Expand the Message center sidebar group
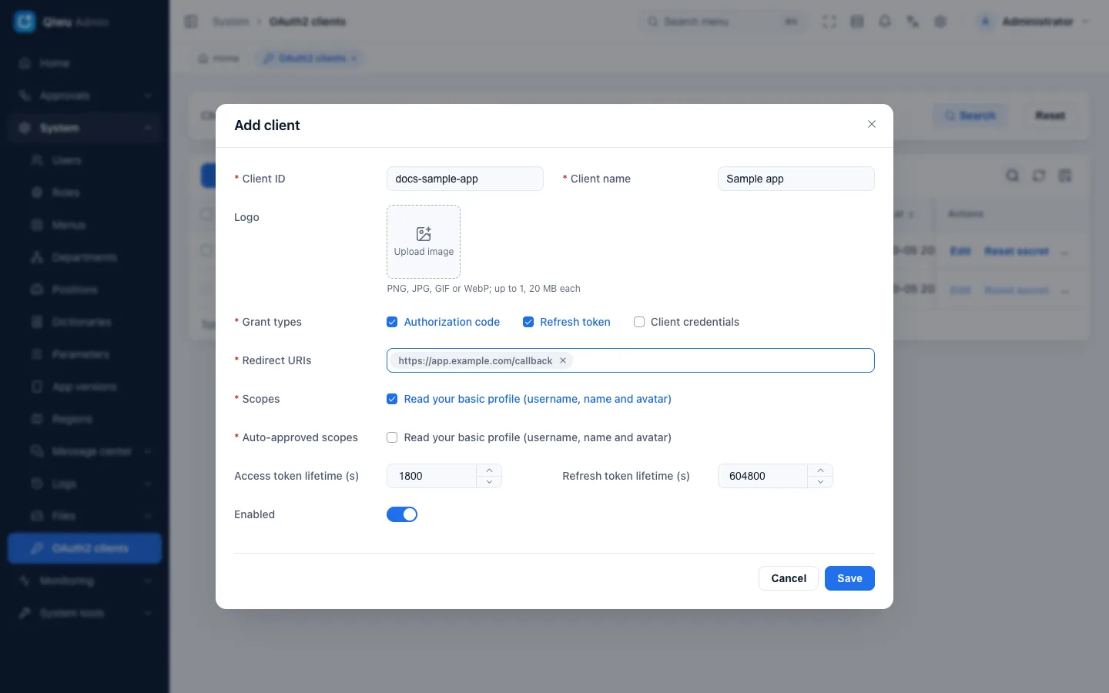Screen dimensions: 1109x693 85,451
